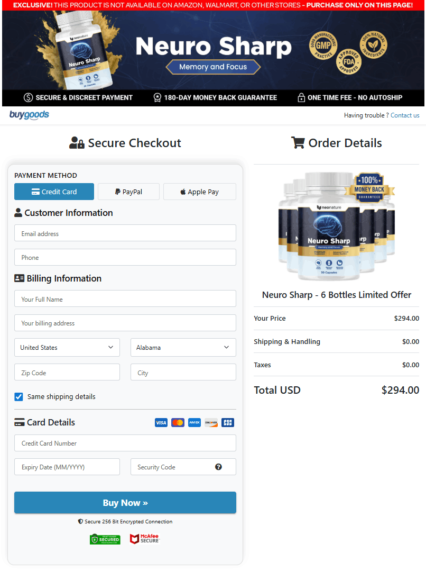
Task: Switch to the PayPal payment tab
Action: (x=128, y=192)
